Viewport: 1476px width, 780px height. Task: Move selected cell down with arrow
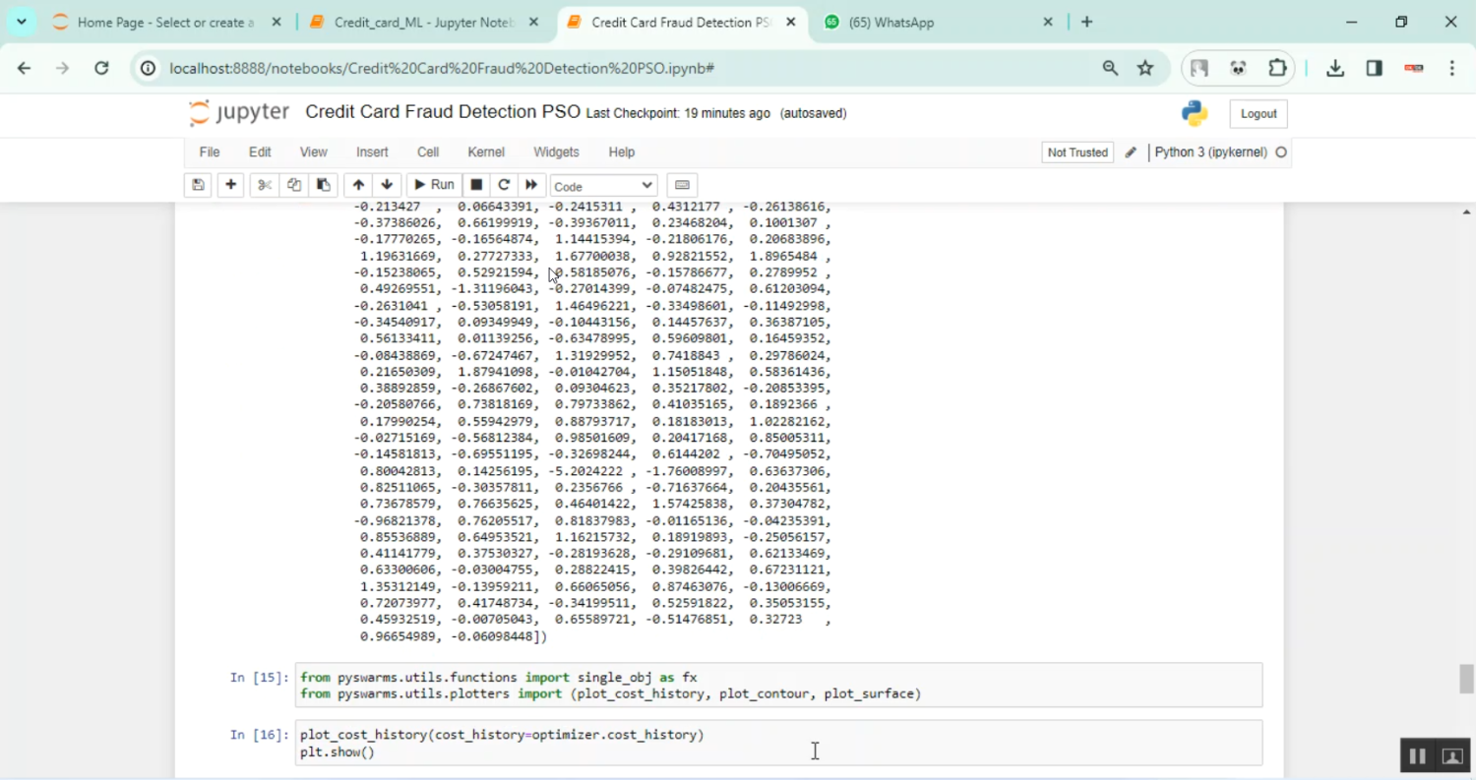tap(387, 185)
